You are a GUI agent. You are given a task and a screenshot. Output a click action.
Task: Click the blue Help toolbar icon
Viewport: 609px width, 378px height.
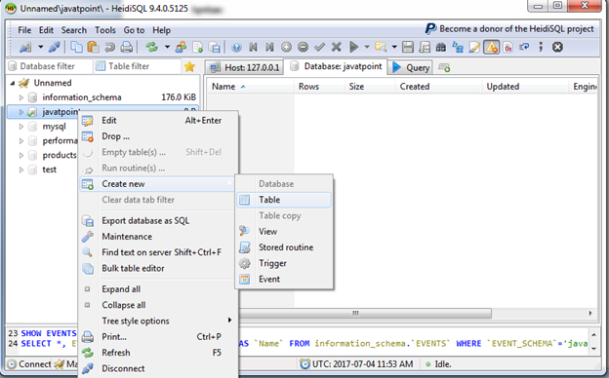(236, 48)
